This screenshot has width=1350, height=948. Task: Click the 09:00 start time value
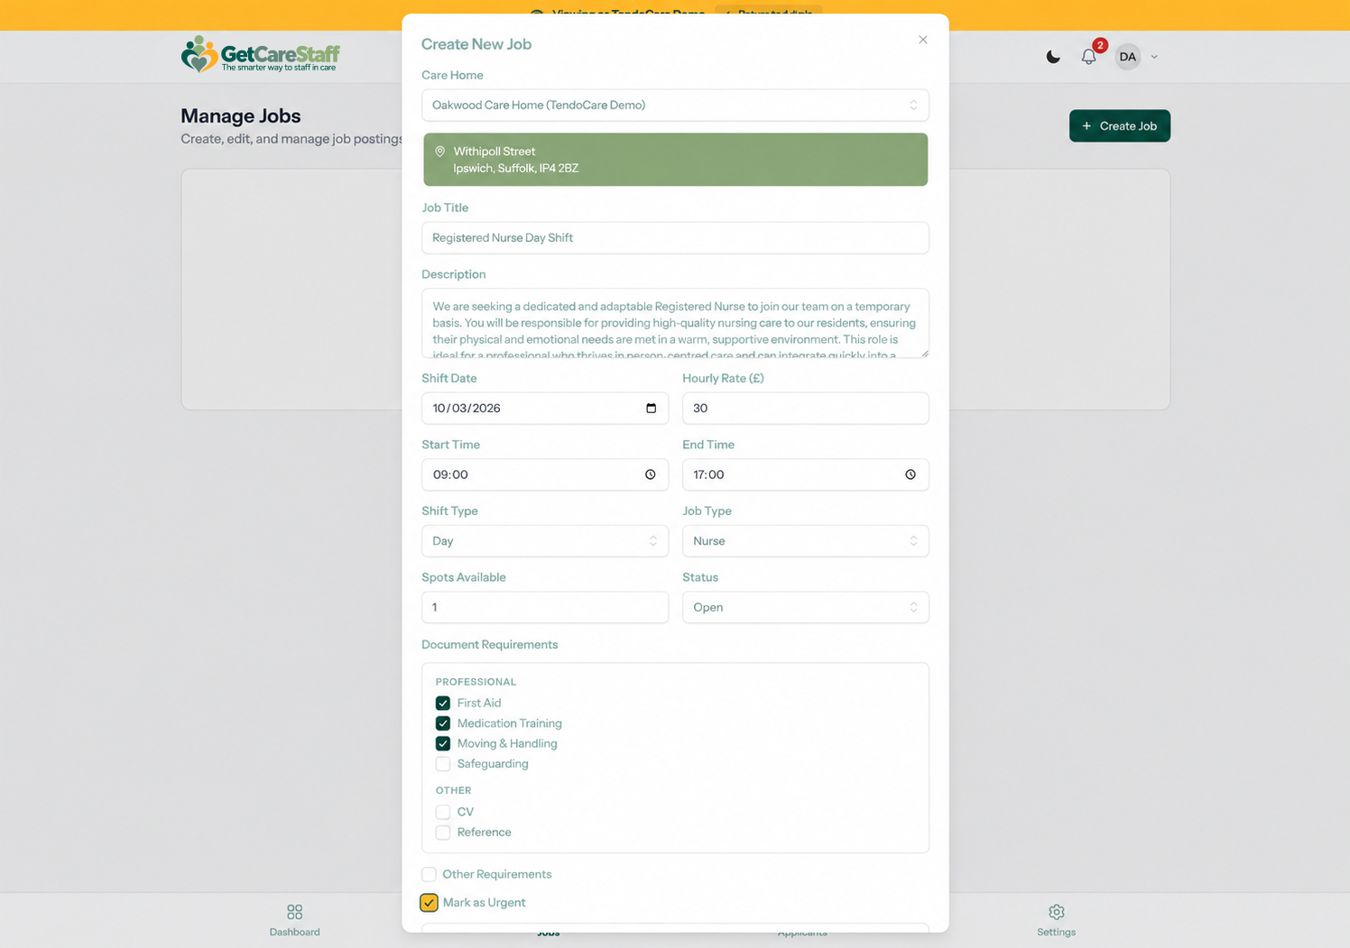[x=449, y=474]
